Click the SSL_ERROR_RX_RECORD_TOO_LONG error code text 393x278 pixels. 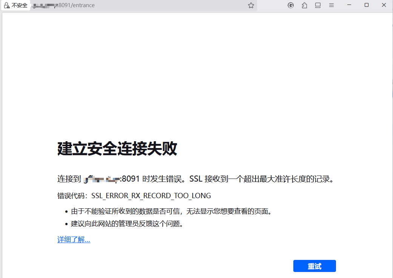click(151, 196)
